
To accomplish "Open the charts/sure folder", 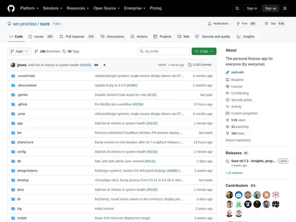I will tap(25, 142).
